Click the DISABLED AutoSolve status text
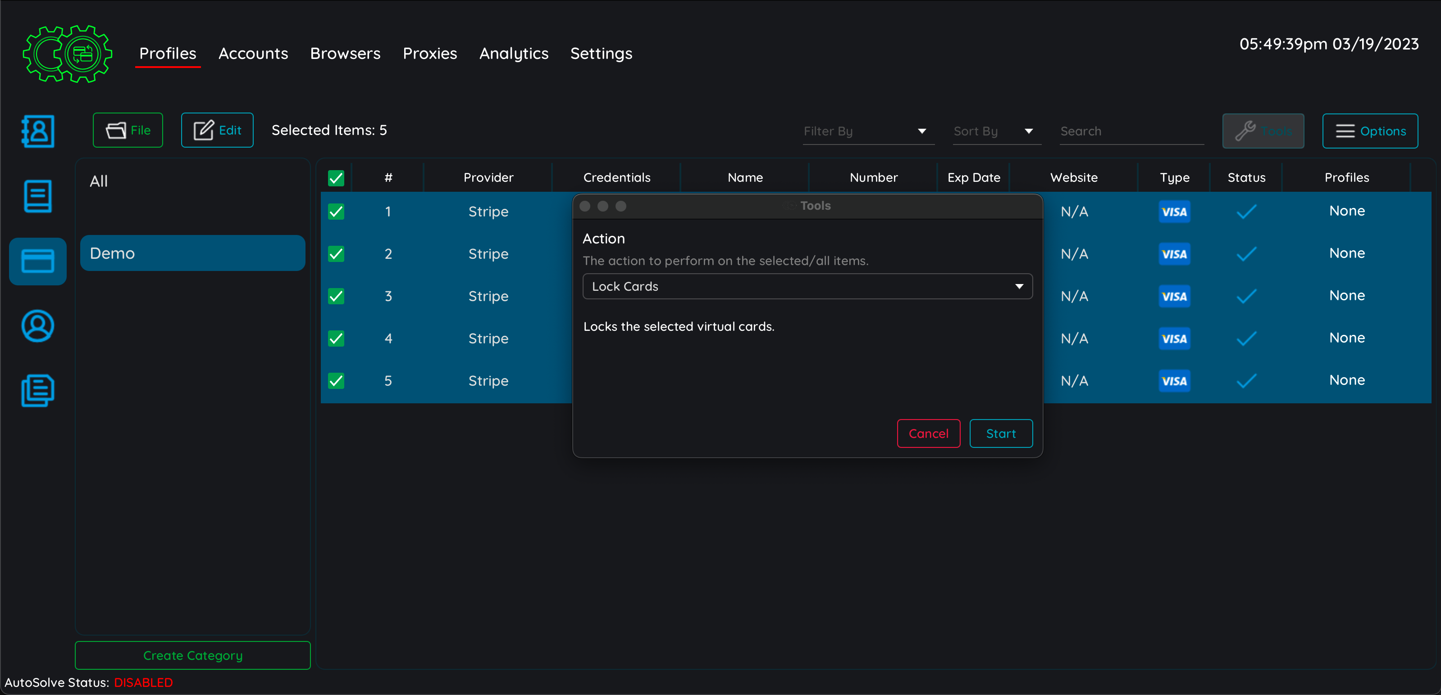 point(143,683)
